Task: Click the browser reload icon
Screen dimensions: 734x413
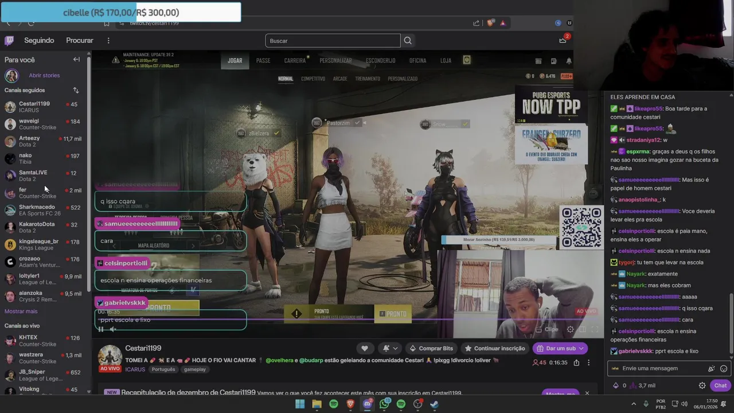Action: pos(30,23)
